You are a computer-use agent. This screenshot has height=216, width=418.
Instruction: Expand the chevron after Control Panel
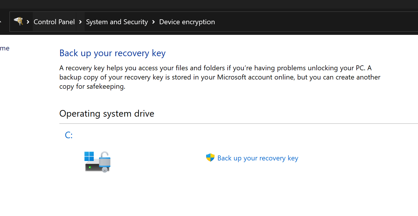tap(80, 22)
